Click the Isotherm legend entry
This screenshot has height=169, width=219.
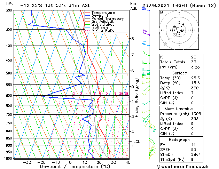[97, 27]
